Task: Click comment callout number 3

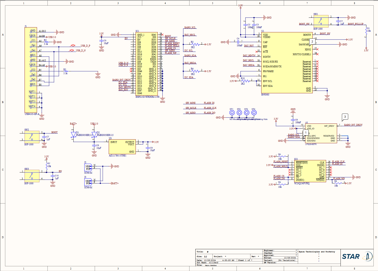Action: coord(345,117)
